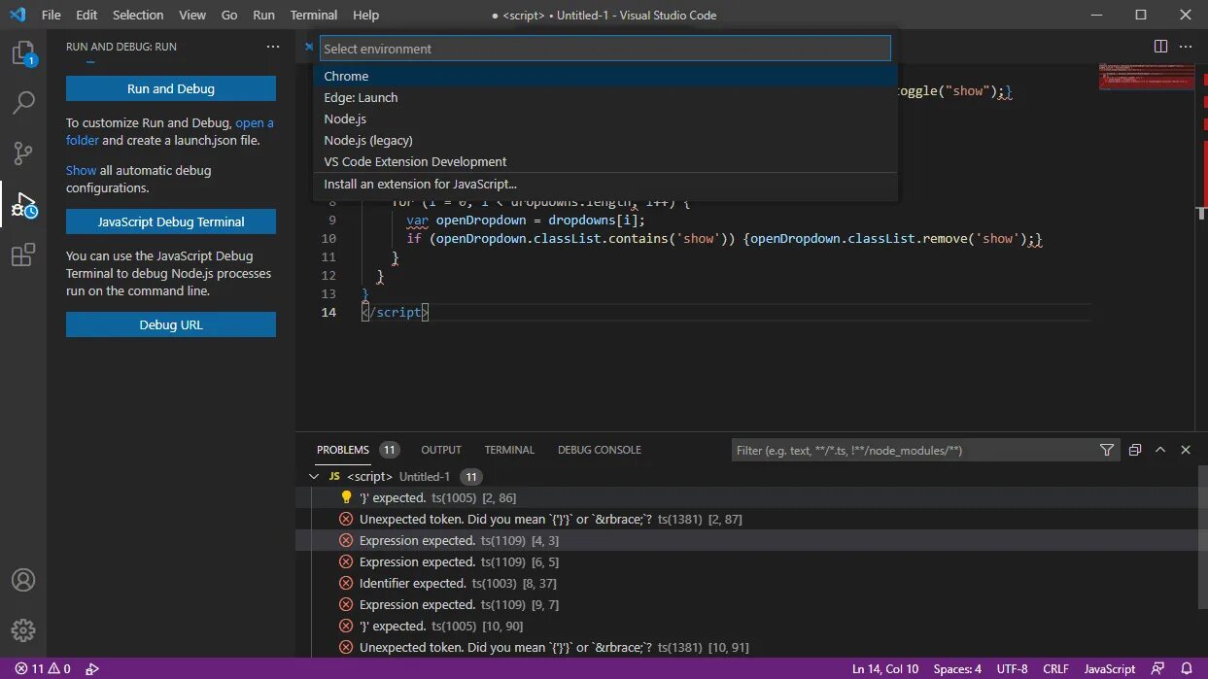Open the Accounts icon in activity bar
This screenshot has width=1208, height=679.
click(x=23, y=580)
